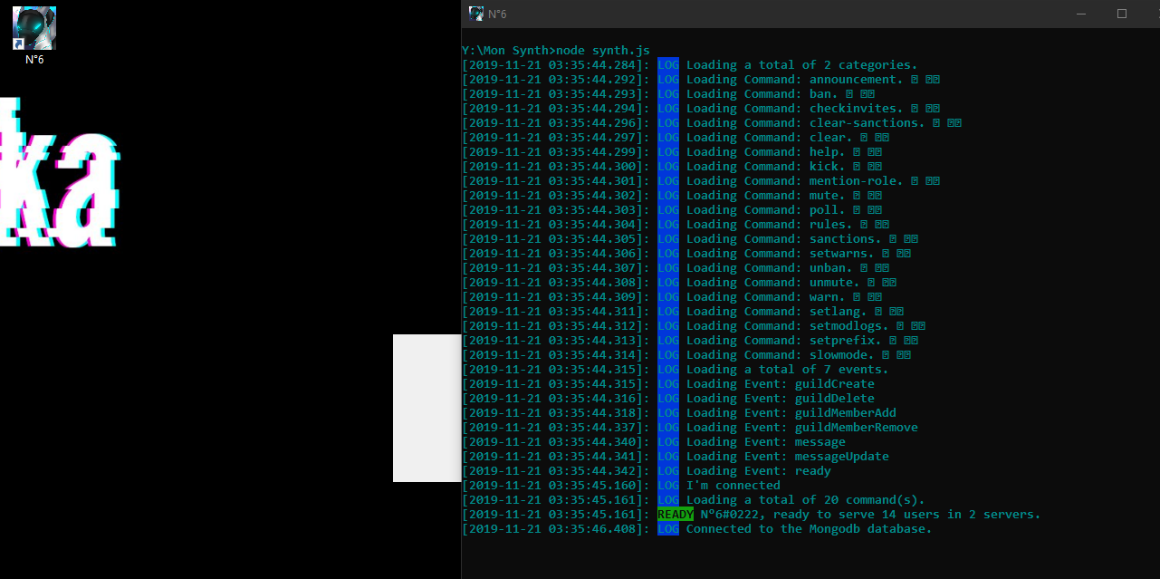Maximize the N°6 terminal window
This screenshot has height=579, width=1160.
(x=1121, y=14)
